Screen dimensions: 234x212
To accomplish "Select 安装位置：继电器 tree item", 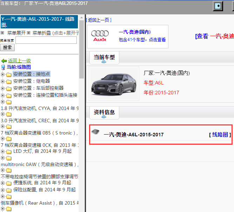I will click(x=32, y=81).
